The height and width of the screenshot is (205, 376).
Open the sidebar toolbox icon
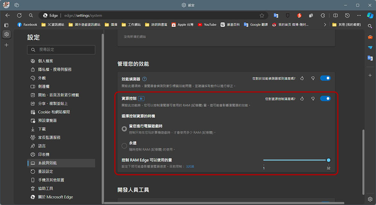[x=370, y=37]
